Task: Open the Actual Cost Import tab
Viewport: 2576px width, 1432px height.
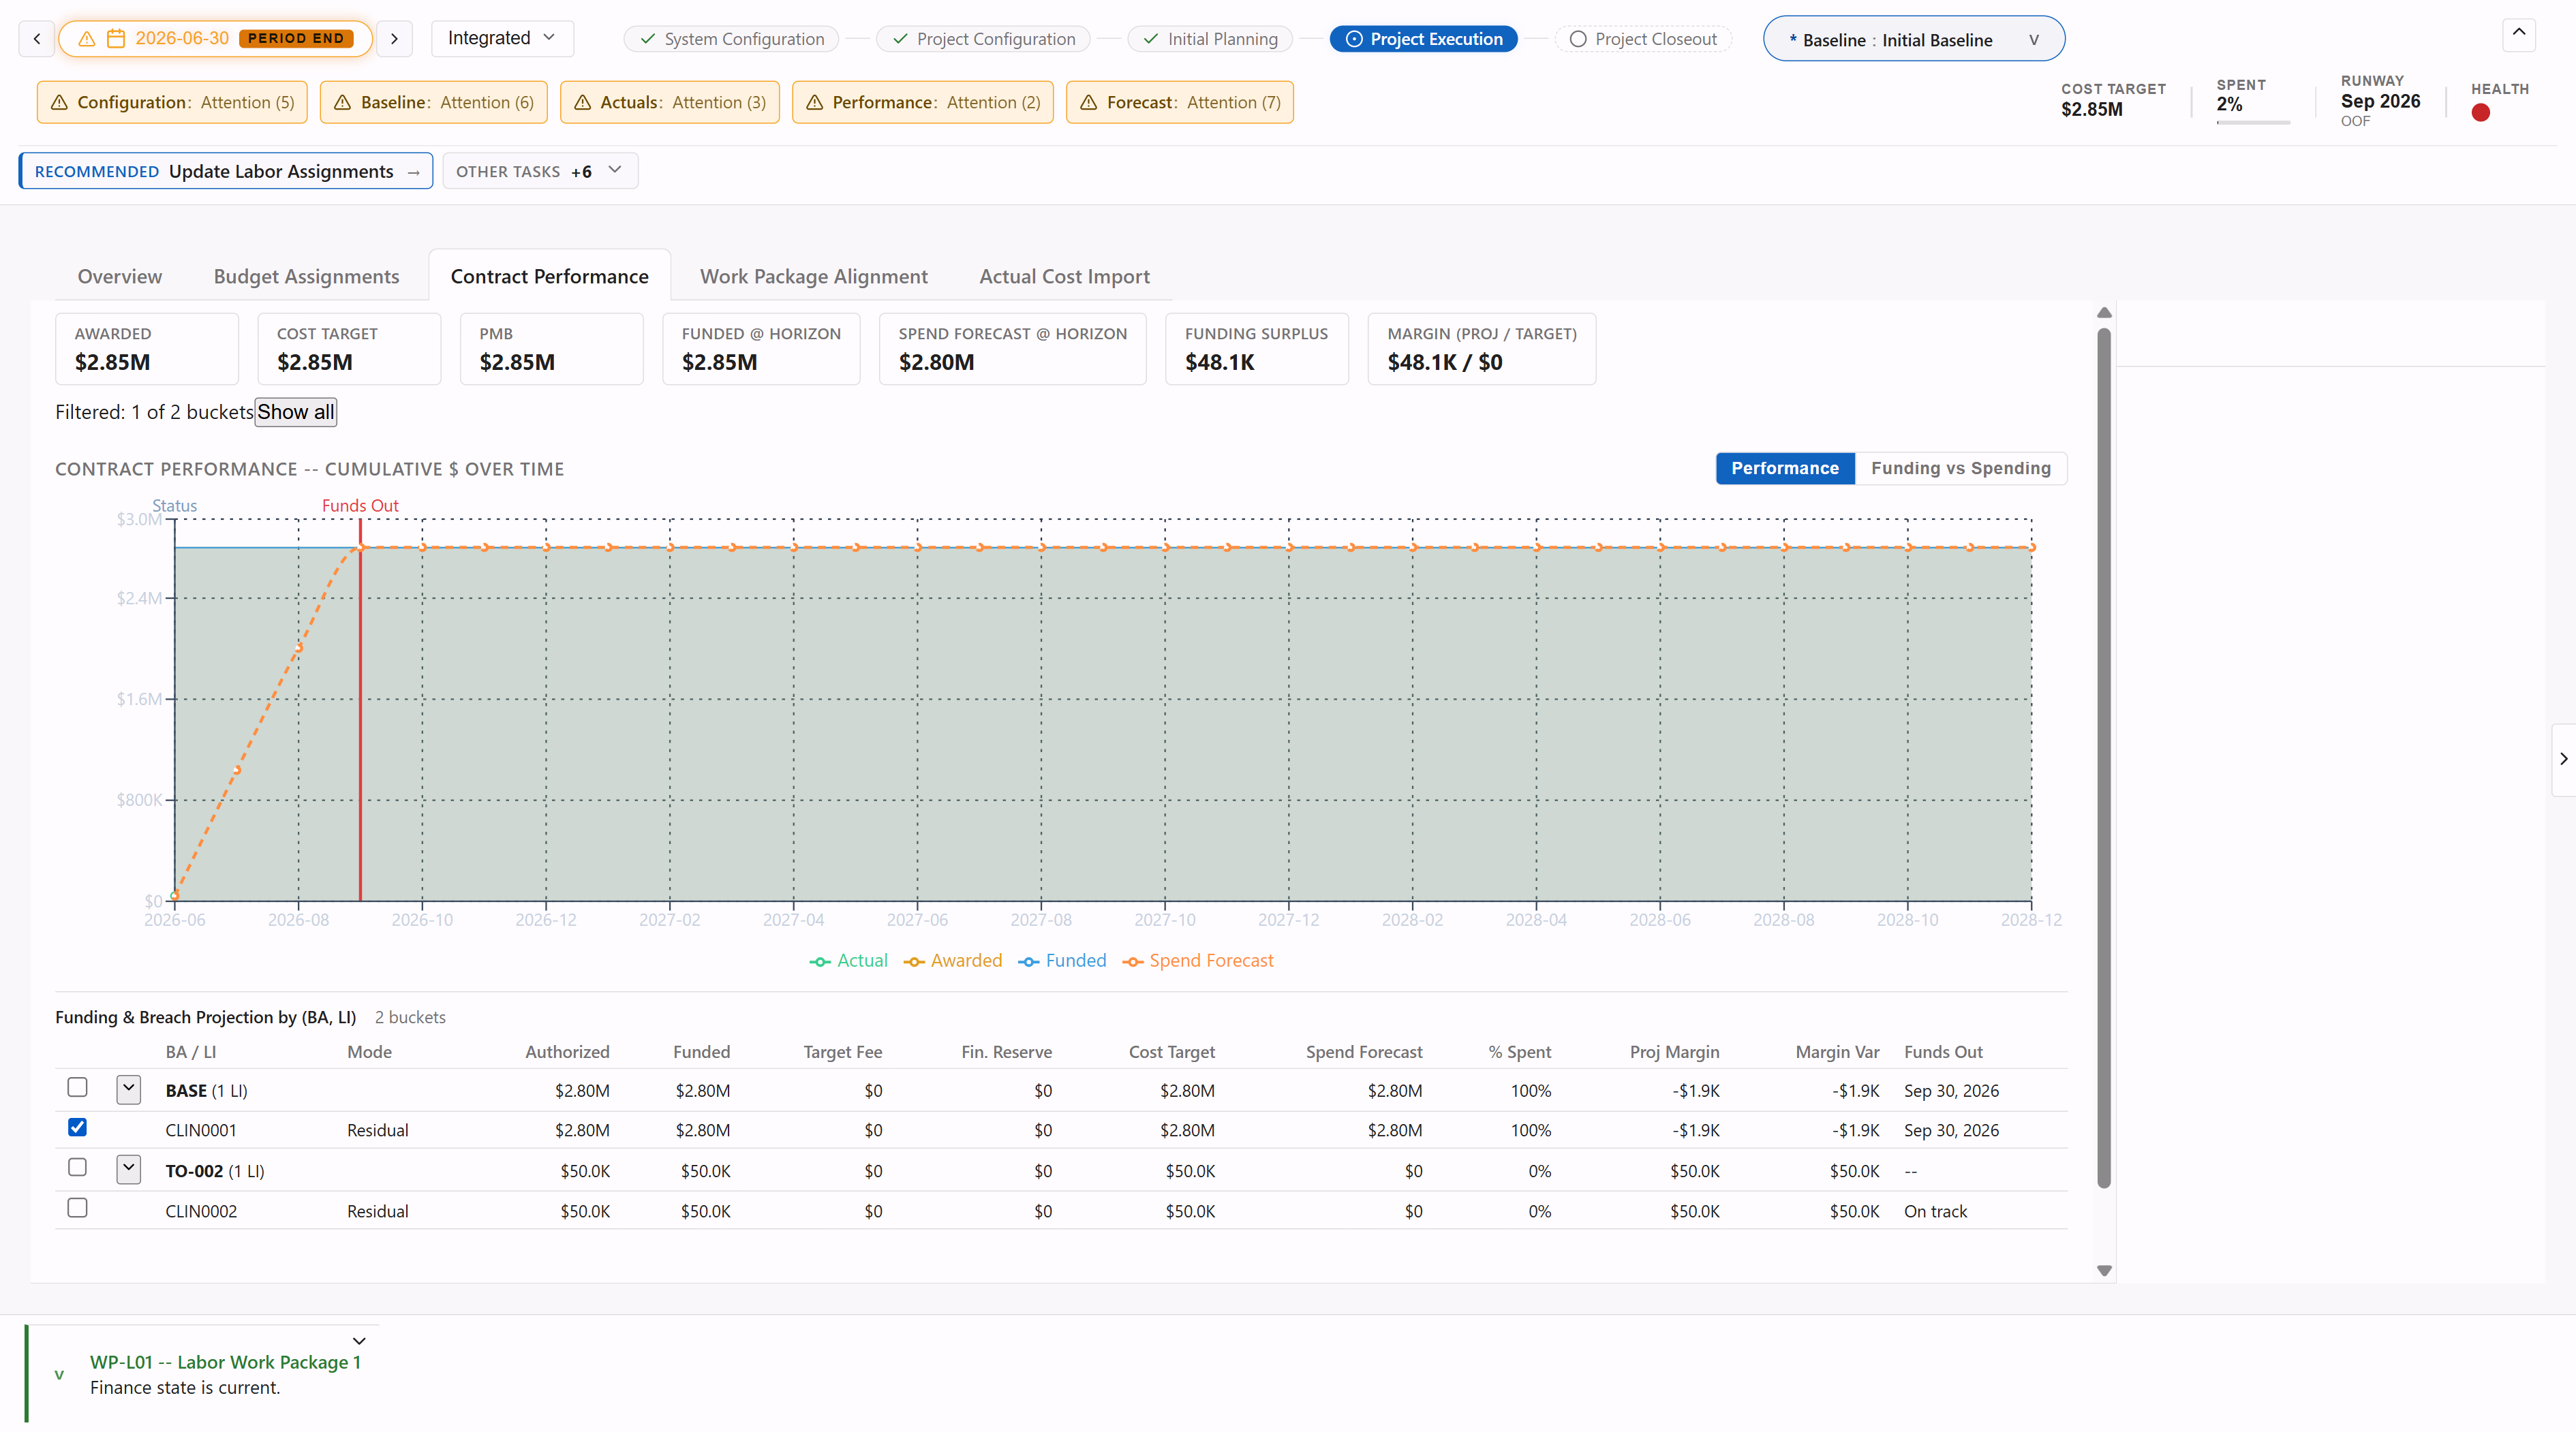Action: click(1064, 276)
